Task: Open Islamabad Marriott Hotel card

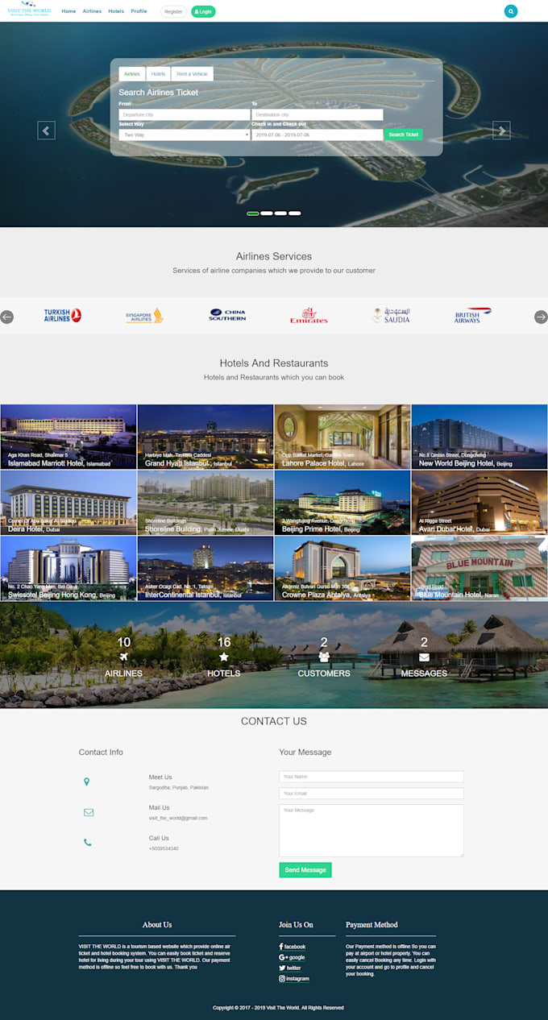Action: (x=68, y=437)
